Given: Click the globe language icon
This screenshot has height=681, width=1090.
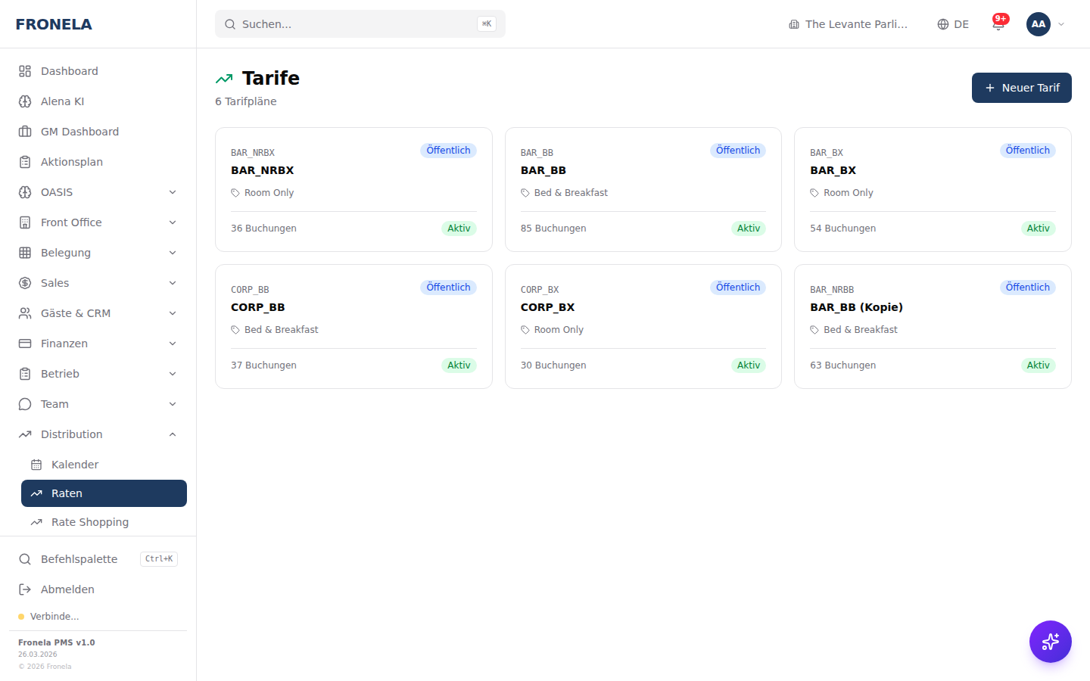Looking at the screenshot, I should 943,24.
